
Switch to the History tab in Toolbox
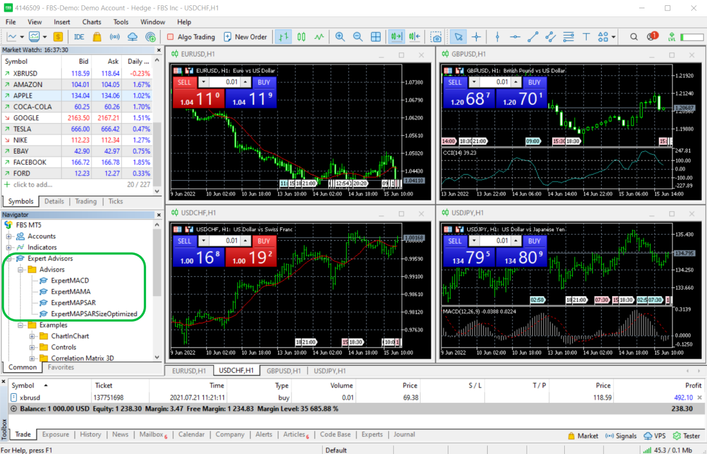pos(90,435)
